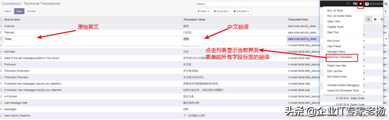389x120 pixels.
Task: Check the Followers (Channels) row checkbox
Action: tap(1, 71)
